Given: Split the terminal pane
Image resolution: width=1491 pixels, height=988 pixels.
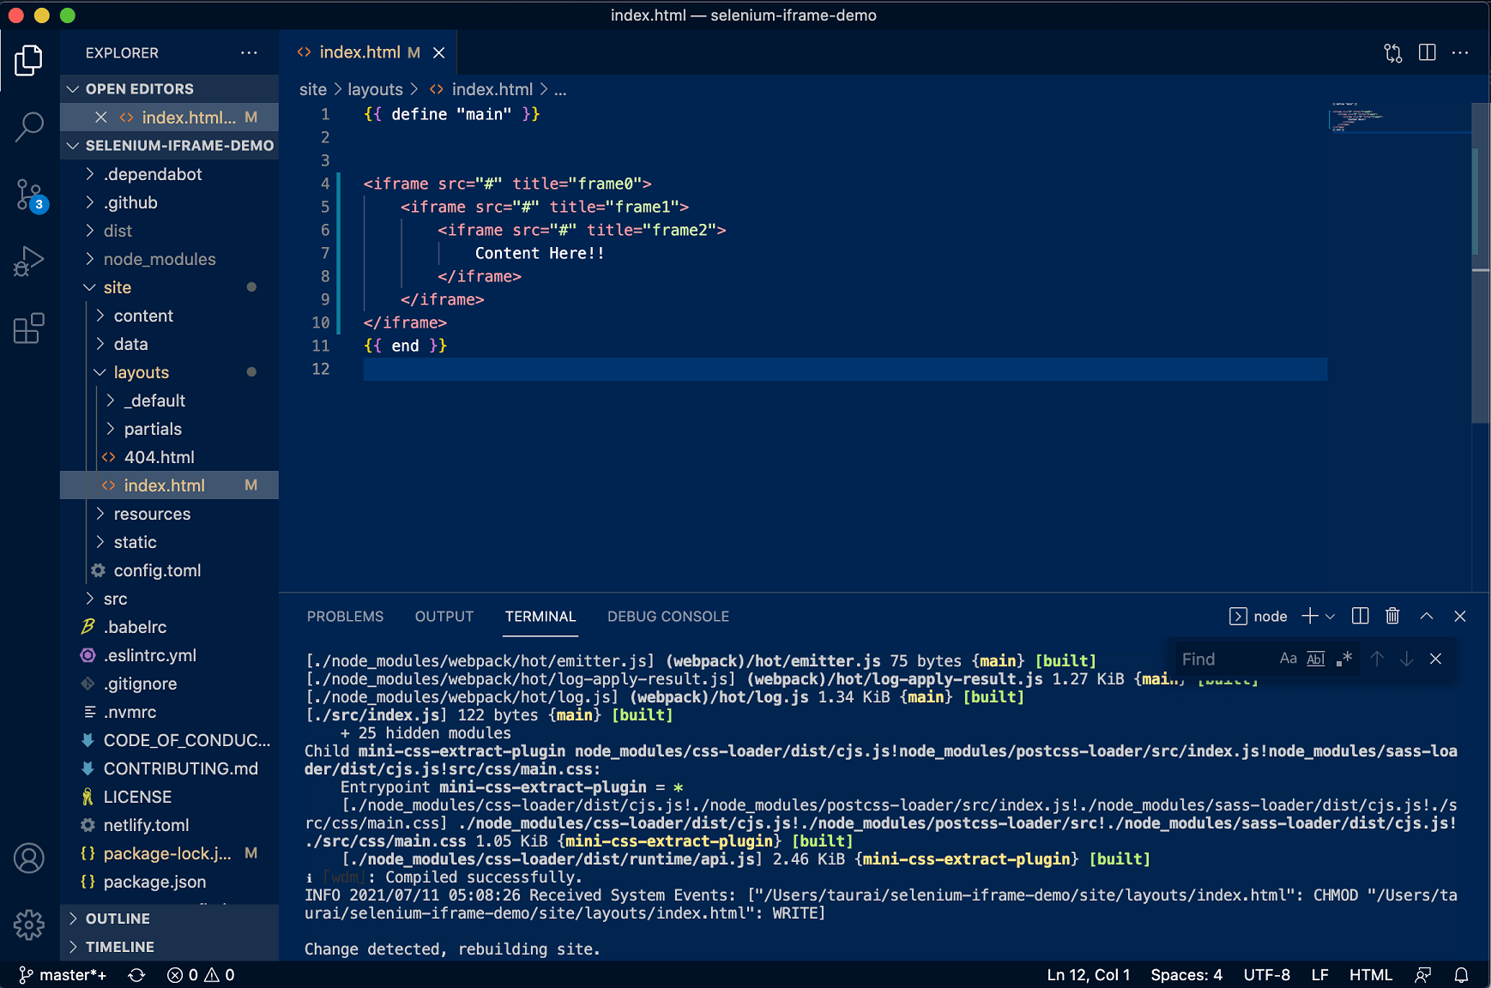Looking at the screenshot, I should point(1360,616).
